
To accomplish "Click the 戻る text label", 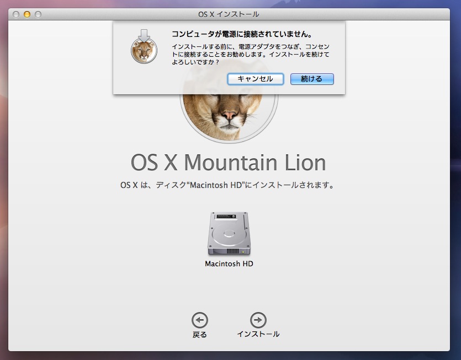I will (x=200, y=335).
